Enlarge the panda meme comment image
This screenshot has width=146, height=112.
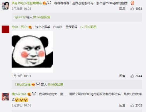[32, 52]
